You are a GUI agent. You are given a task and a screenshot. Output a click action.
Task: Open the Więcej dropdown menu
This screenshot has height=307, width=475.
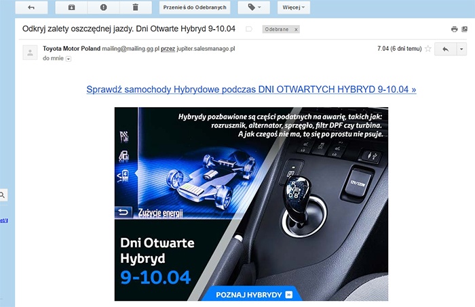(x=294, y=7)
